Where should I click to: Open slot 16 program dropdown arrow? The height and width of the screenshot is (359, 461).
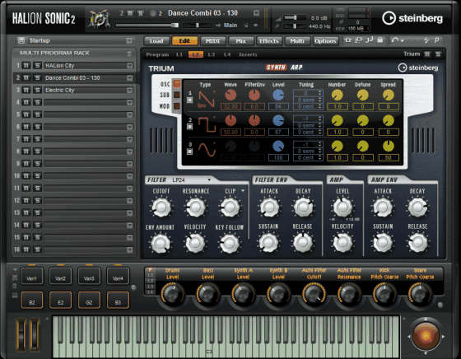point(130,250)
